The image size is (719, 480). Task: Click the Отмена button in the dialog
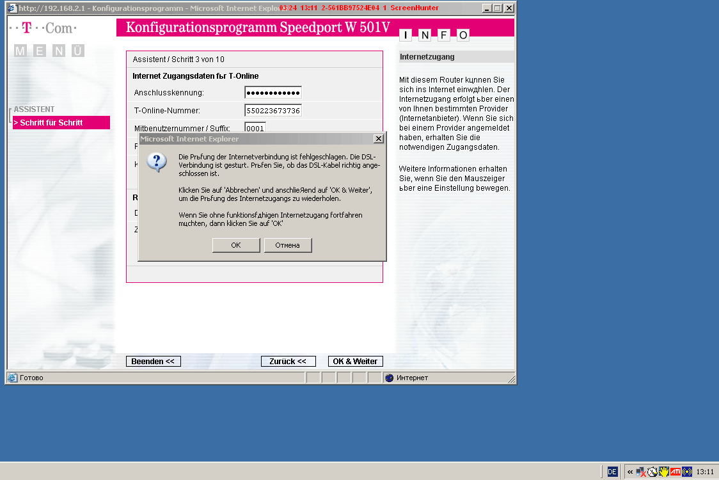(287, 245)
